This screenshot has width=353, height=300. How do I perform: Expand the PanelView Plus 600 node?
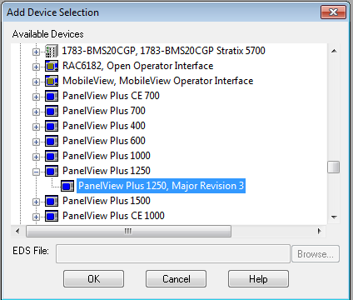(36, 142)
